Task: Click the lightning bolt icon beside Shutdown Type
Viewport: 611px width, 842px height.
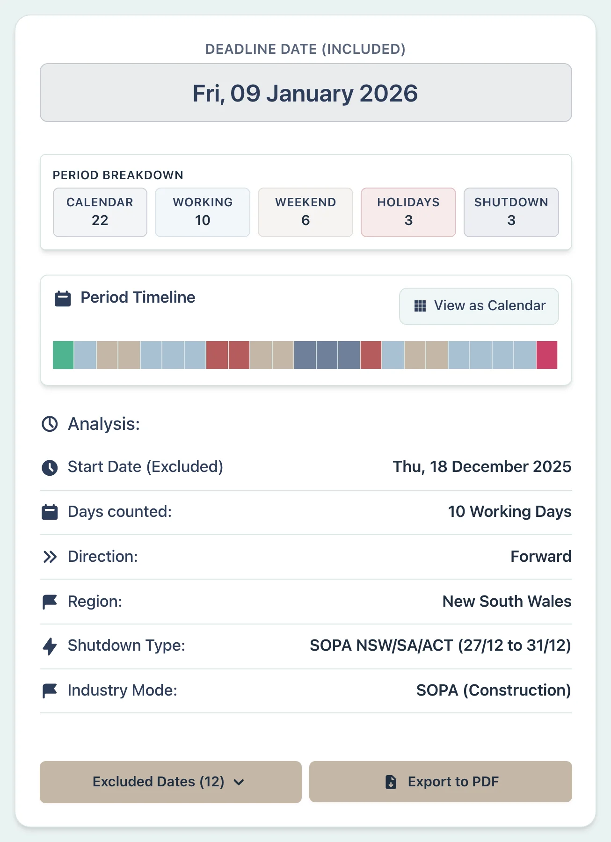Action: tap(49, 646)
